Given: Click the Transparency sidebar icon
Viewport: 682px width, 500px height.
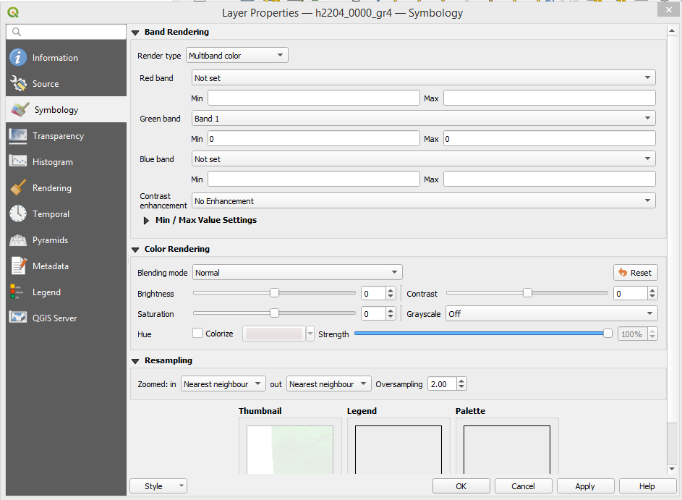Looking at the screenshot, I should click(18, 136).
